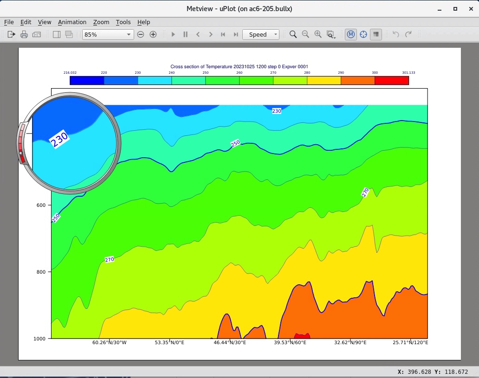The height and width of the screenshot is (378, 479).
Task: Click the 250 contour label near plot center
Action: pos(235,143)
